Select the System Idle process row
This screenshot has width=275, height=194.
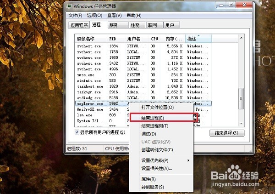[x=102, y=121]
